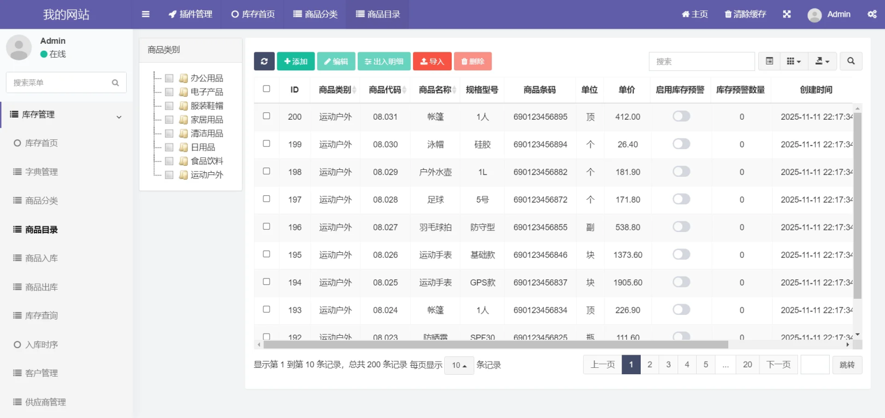Toggle fullscreen with the expand arrows icon

786,14
